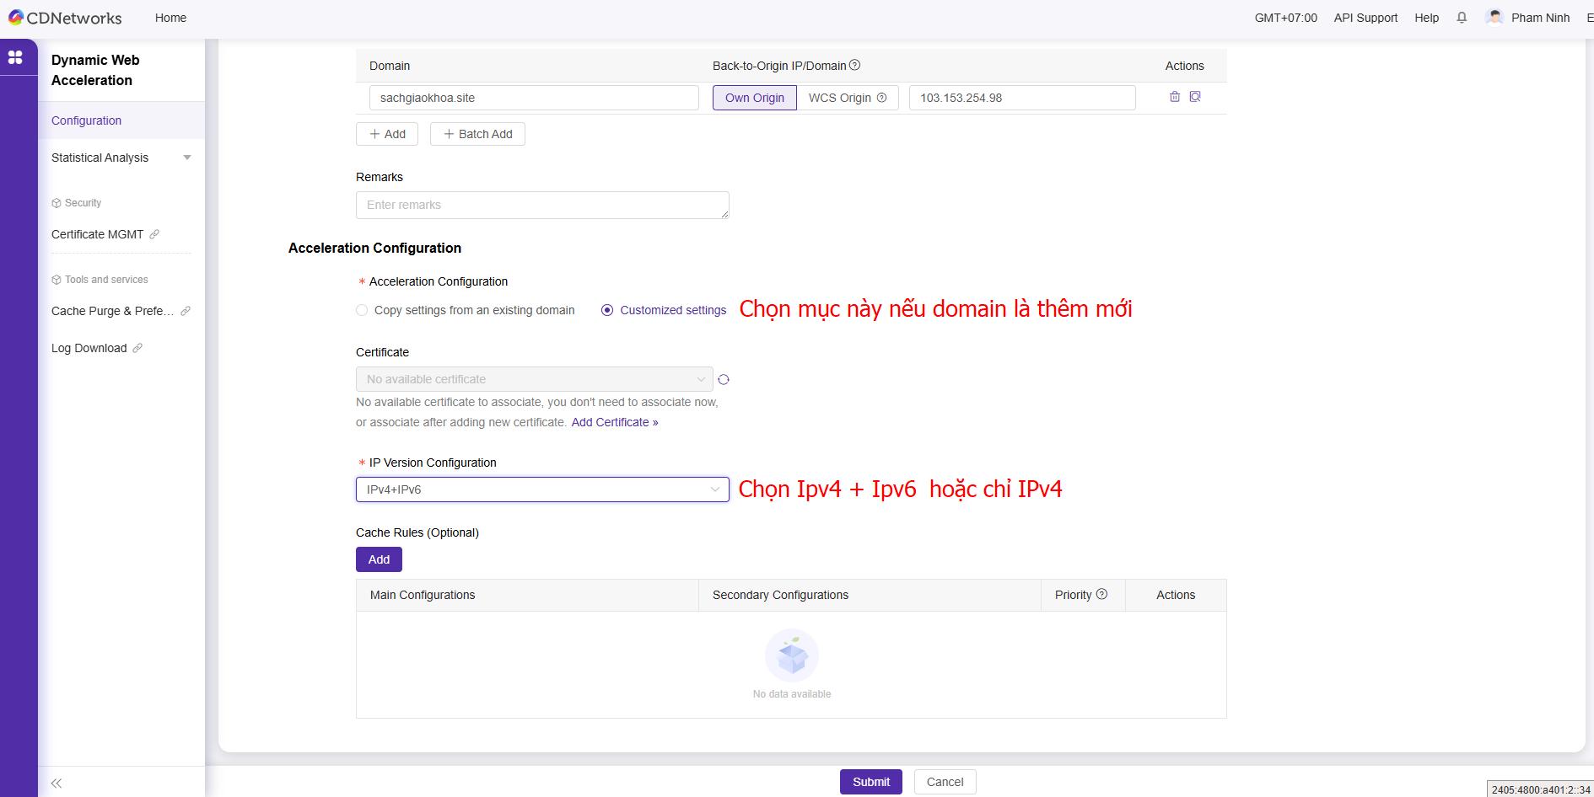1594x797 pixels.
Task: Choose the Own Origin option
Action: pos(754,98)
